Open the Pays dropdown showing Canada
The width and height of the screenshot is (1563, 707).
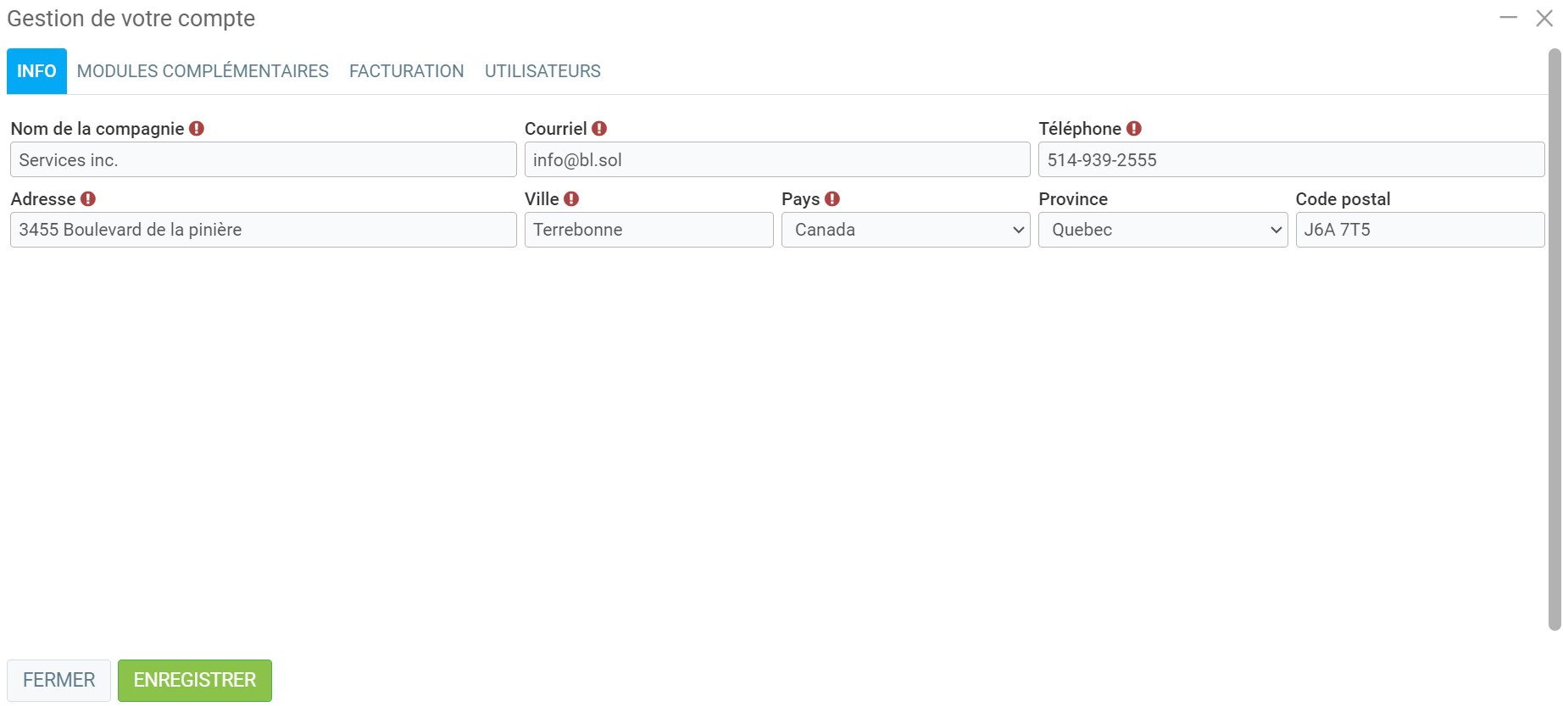[905, 230]
